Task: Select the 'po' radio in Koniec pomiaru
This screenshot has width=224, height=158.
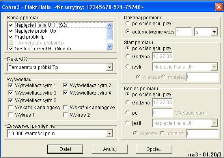Action: point(127,113)
